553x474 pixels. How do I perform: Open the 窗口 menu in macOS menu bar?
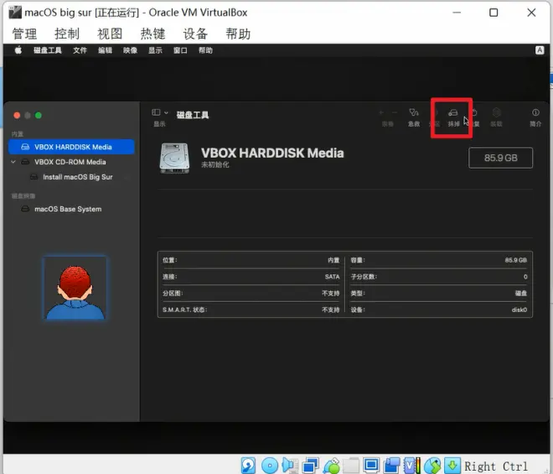(180, 50)
